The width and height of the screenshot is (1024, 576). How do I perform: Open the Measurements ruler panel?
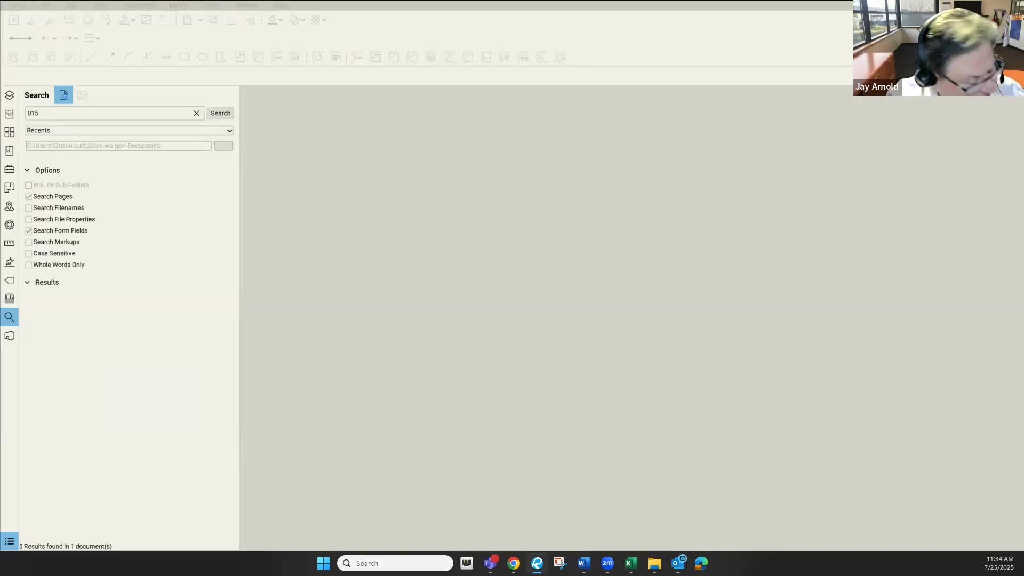(9, 243)
